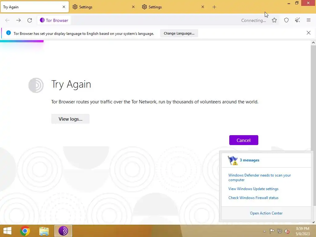The height and width of the screenshot is (237, 316).
Task: Launch Google Chrome from the taskbar
Action: pos(25,231)
